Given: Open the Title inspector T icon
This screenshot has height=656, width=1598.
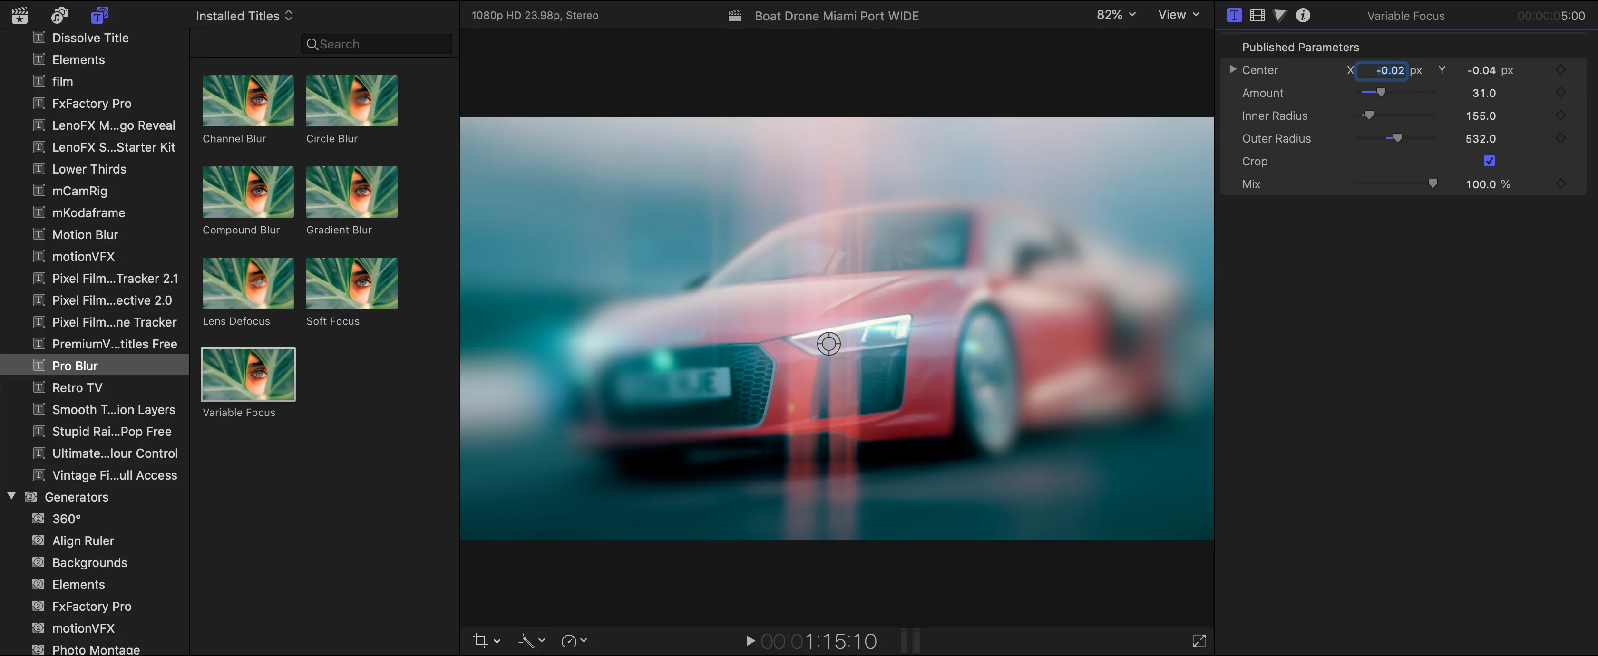Looking at the screenshot, I should (x=1234, y=16).
